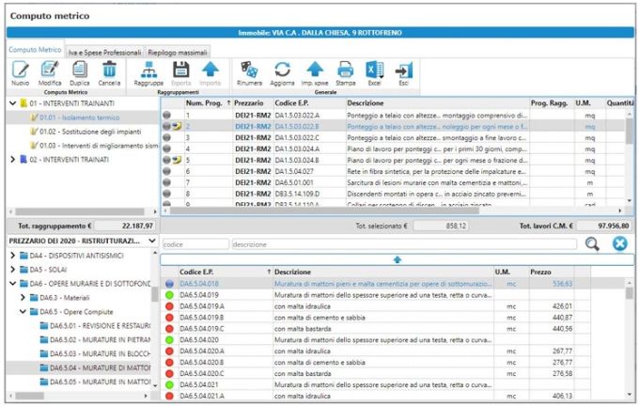Click the Aggiorna refresh icon
The height and width of the screenshot is (406, 639).
[282, 71]
